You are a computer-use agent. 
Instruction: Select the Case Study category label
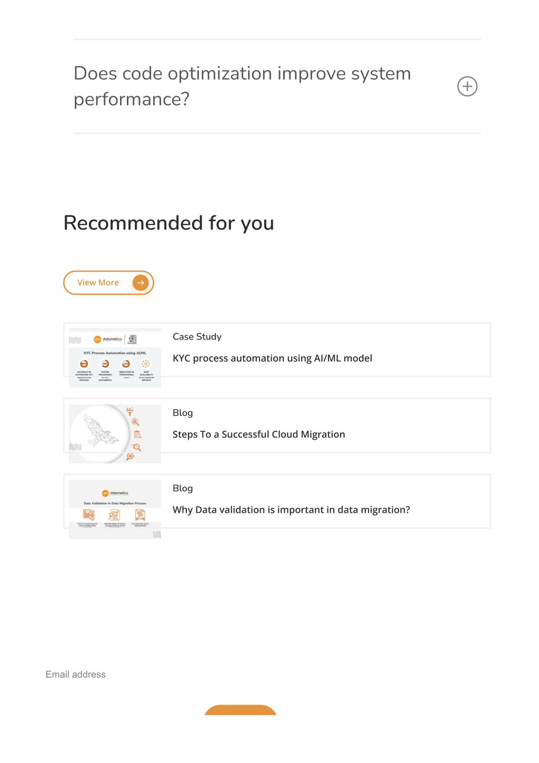[197, 337]
